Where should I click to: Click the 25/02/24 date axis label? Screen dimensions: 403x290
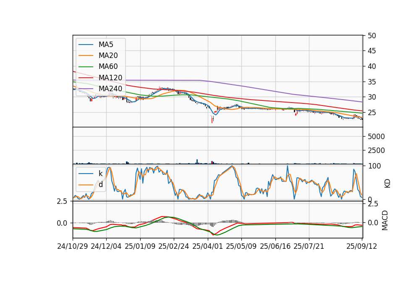pyautogui.click(x=174, y=246)
